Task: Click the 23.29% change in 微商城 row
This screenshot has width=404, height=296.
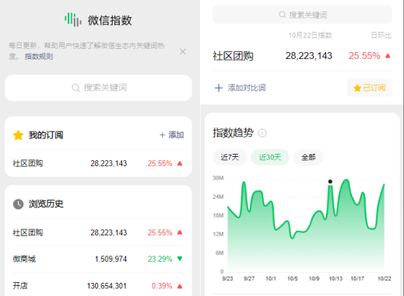Action: tap(160, 259)
